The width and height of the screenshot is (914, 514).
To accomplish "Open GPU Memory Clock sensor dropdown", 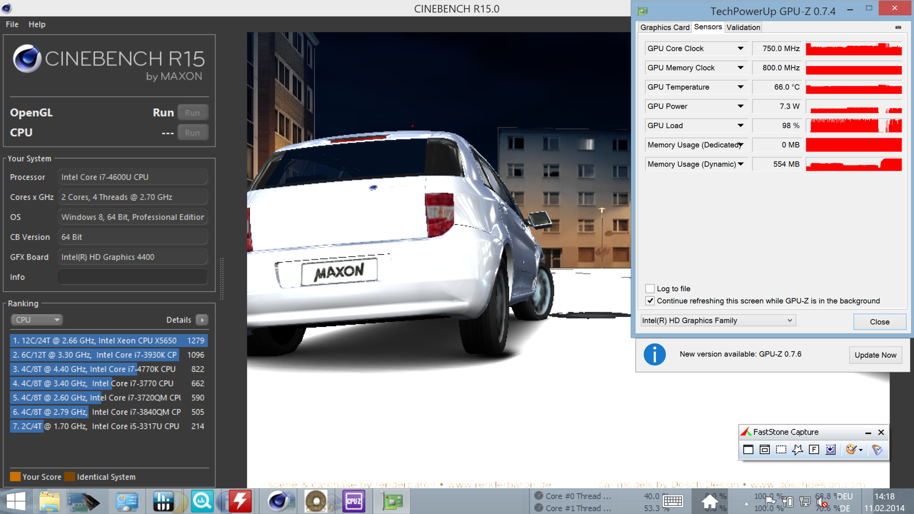I will click(x=741, y=68).
